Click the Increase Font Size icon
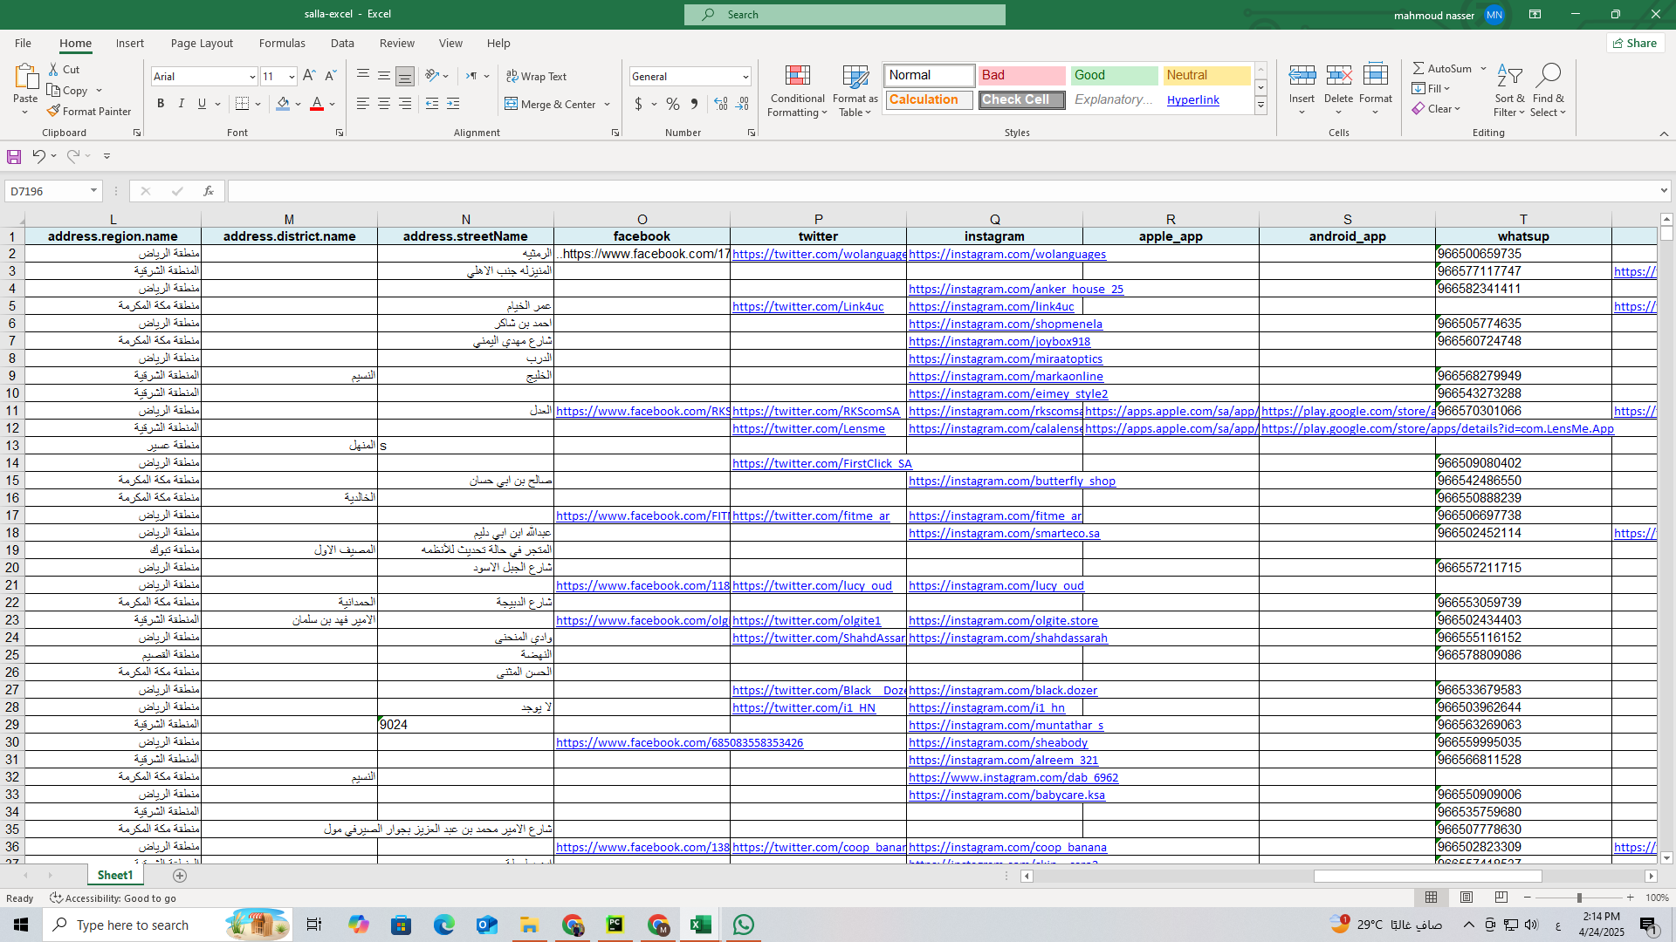 (309, 77)
